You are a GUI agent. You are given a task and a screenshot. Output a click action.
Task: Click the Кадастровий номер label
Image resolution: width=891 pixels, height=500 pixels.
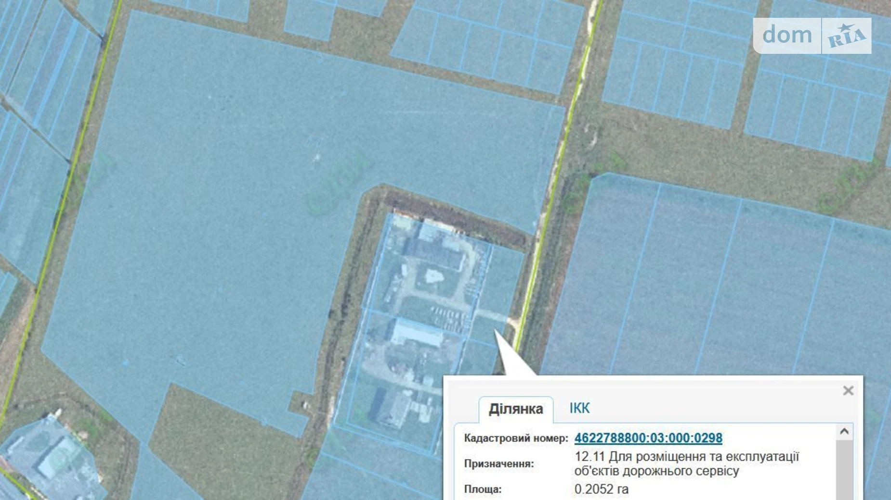click(x=515, y=438)
